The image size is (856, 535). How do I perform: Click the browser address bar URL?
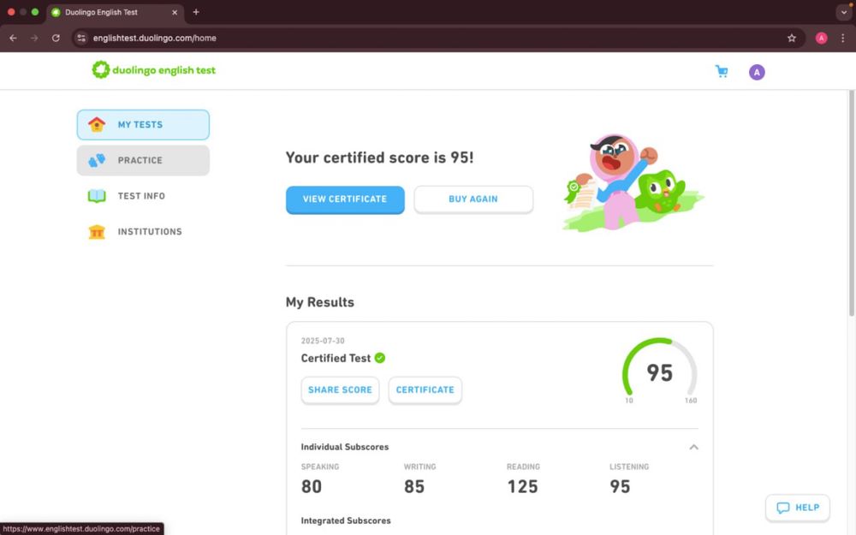[154, 38]
